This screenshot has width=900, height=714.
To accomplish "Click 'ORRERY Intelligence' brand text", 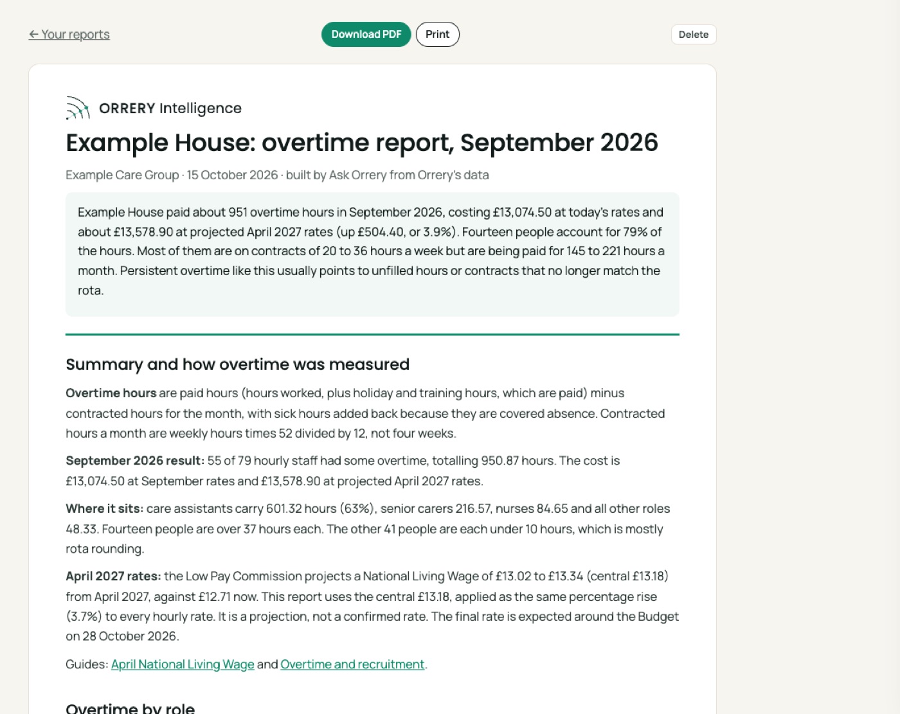I will click(170, 108).
